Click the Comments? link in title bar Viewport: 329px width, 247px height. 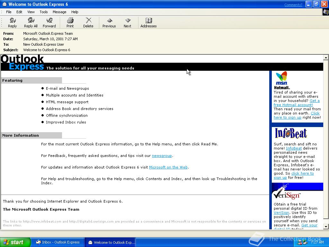[x=293, y=5]
